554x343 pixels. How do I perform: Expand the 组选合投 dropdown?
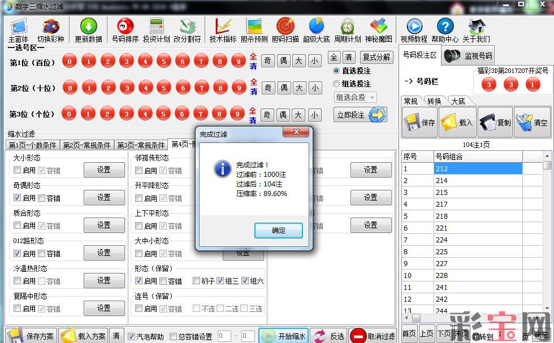pos(356,97)
